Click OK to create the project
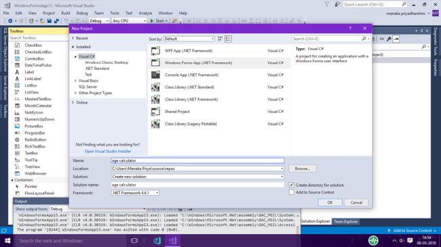Viewport: 441px width, 247px height. (330, 202)
